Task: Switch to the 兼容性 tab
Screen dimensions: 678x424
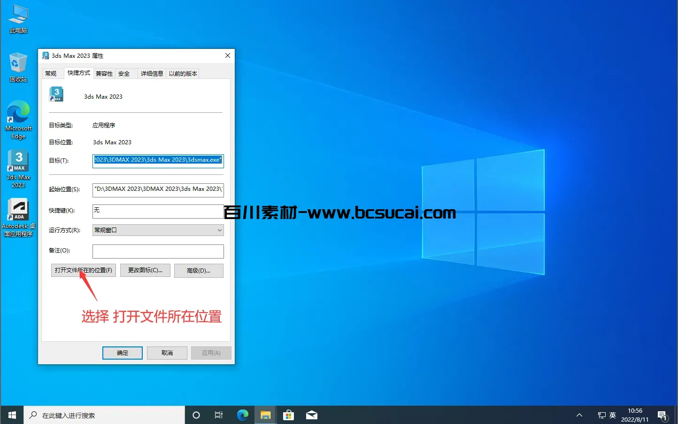Action: [104, 73]
